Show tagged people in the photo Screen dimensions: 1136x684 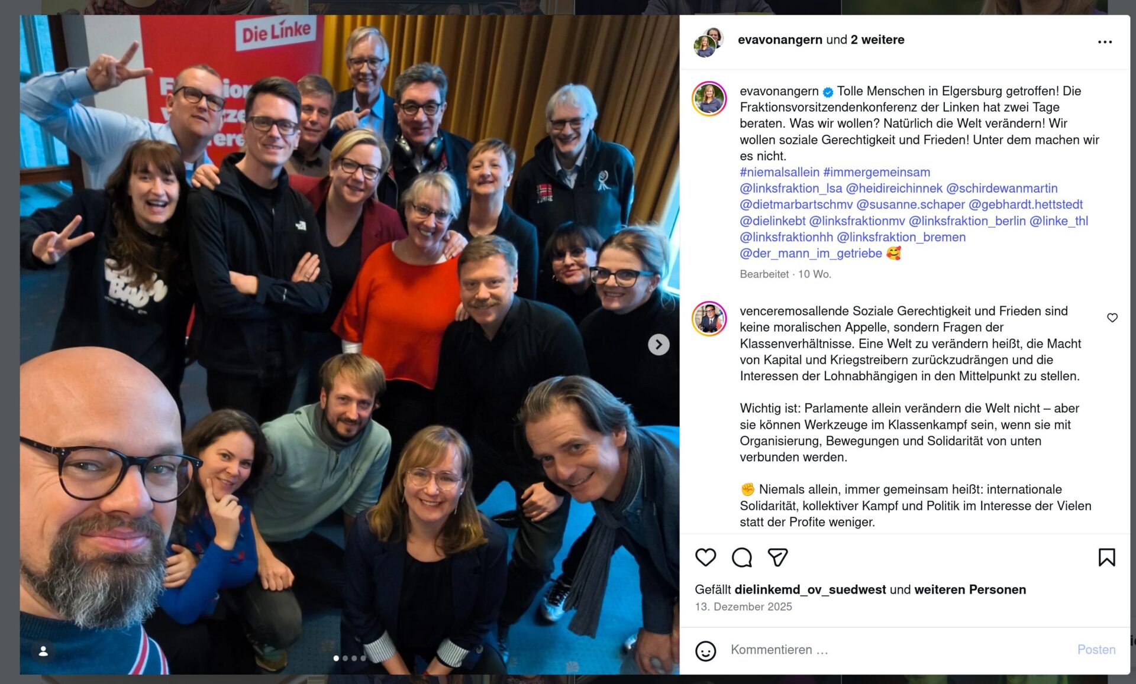tap(43, 651)
